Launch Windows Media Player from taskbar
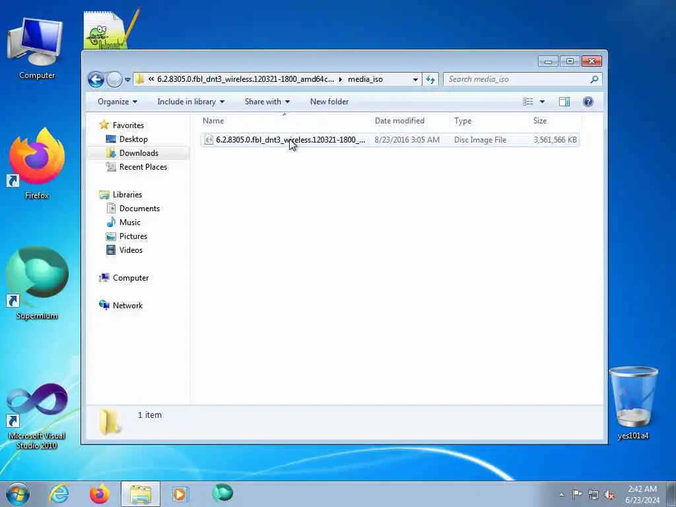676x507 pixels. click(x=180, y=494)
